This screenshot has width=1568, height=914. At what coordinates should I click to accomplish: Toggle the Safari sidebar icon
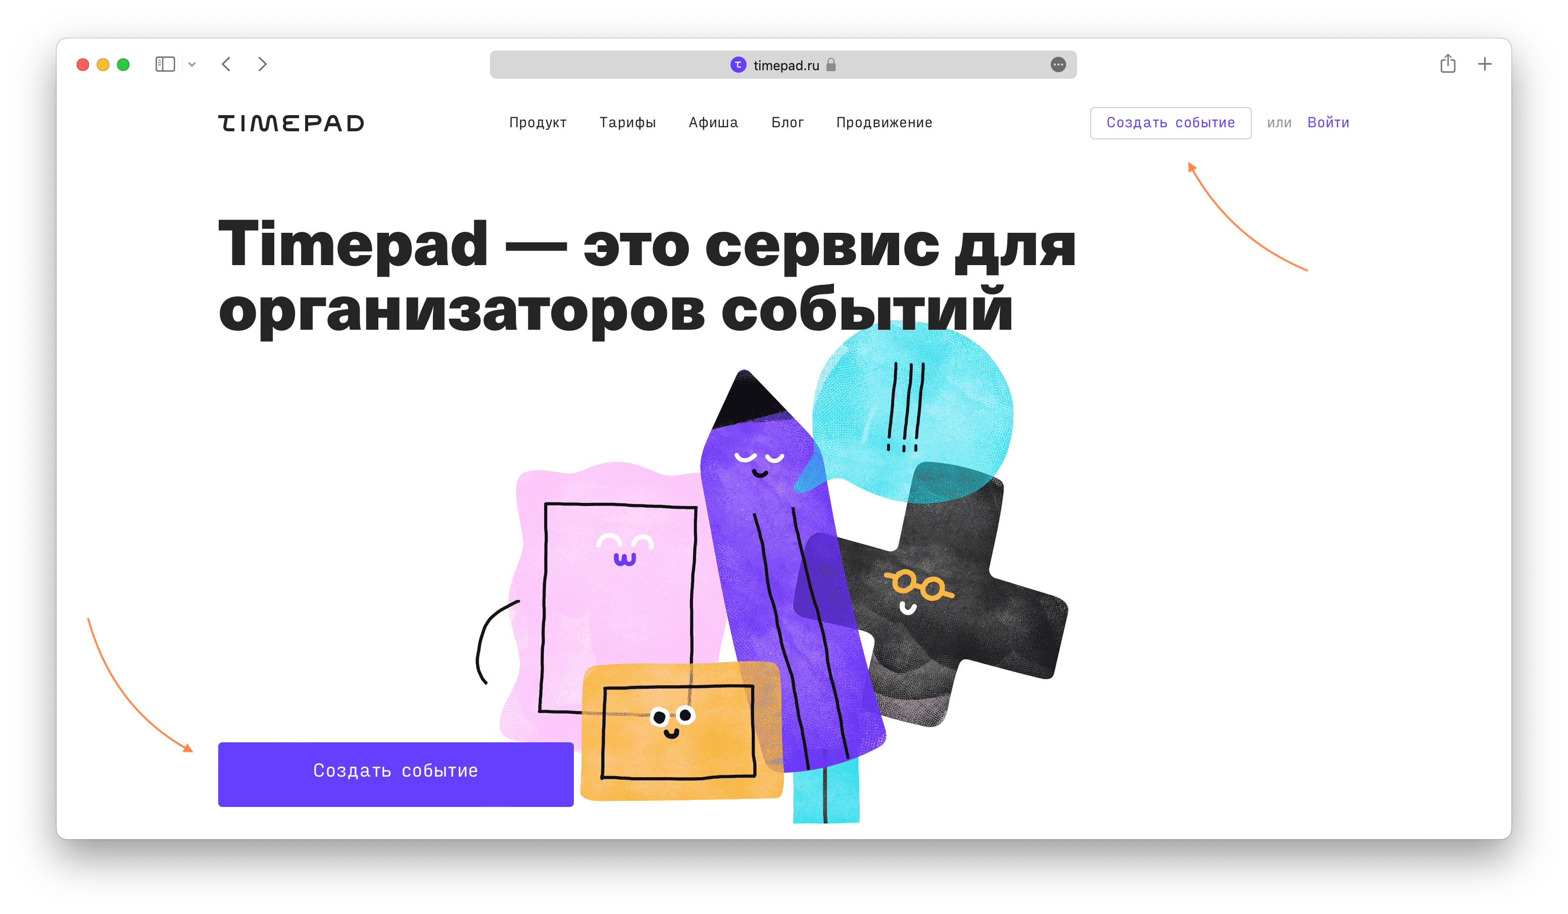(x=165, y=64)
